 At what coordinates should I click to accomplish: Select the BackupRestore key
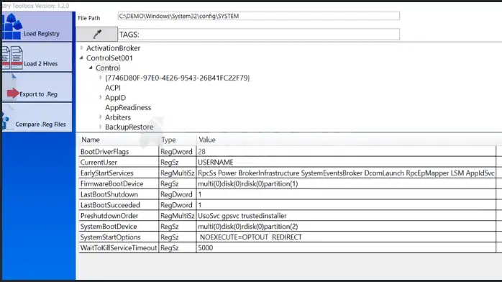[129, 127]
